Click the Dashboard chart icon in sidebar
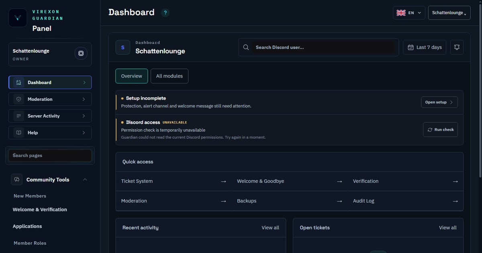The height and width of the screenshot is (253, 482). [18, 82]
